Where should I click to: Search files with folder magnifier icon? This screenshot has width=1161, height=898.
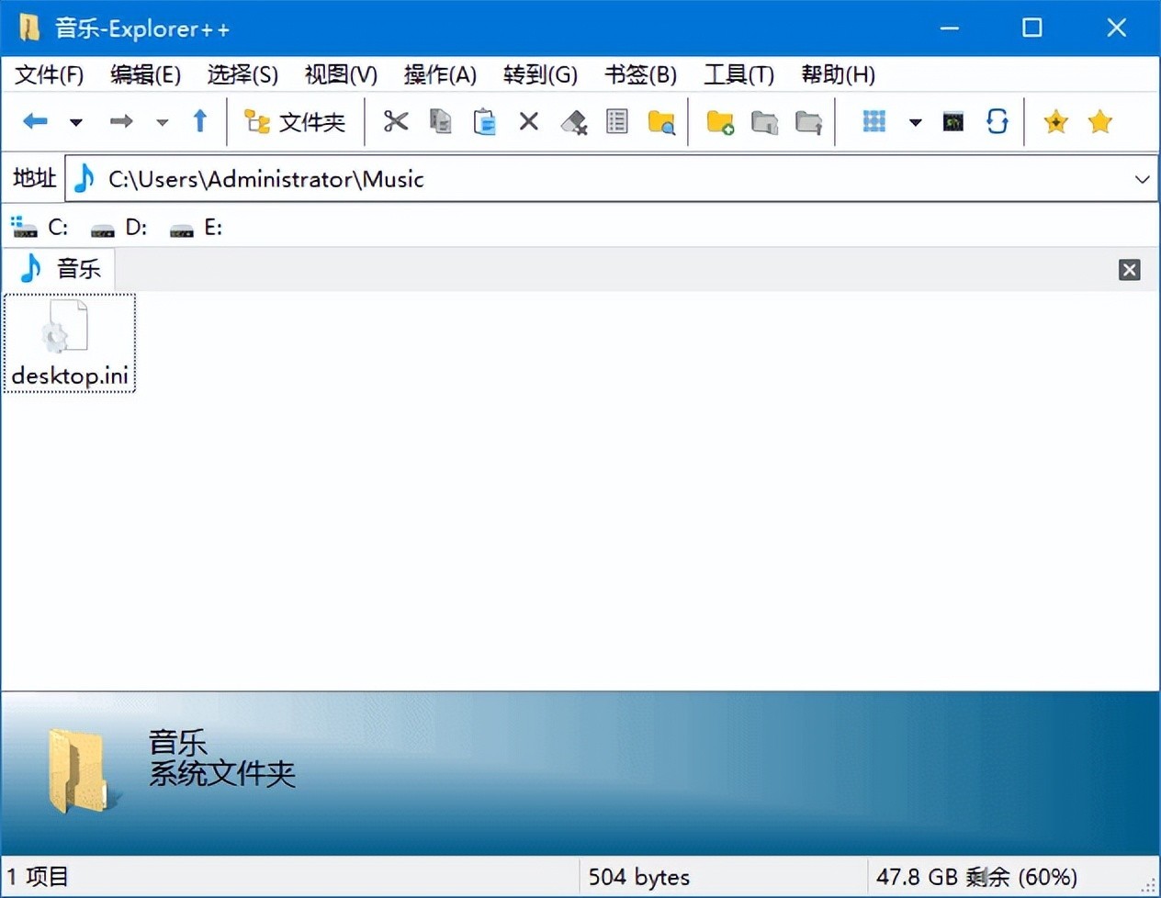pos(661,121)
